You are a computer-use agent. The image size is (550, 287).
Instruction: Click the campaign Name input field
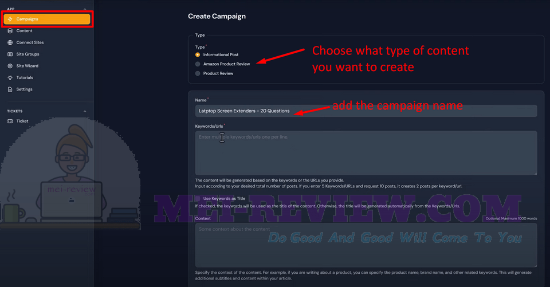pyautogui.click(x=366, y=111)
